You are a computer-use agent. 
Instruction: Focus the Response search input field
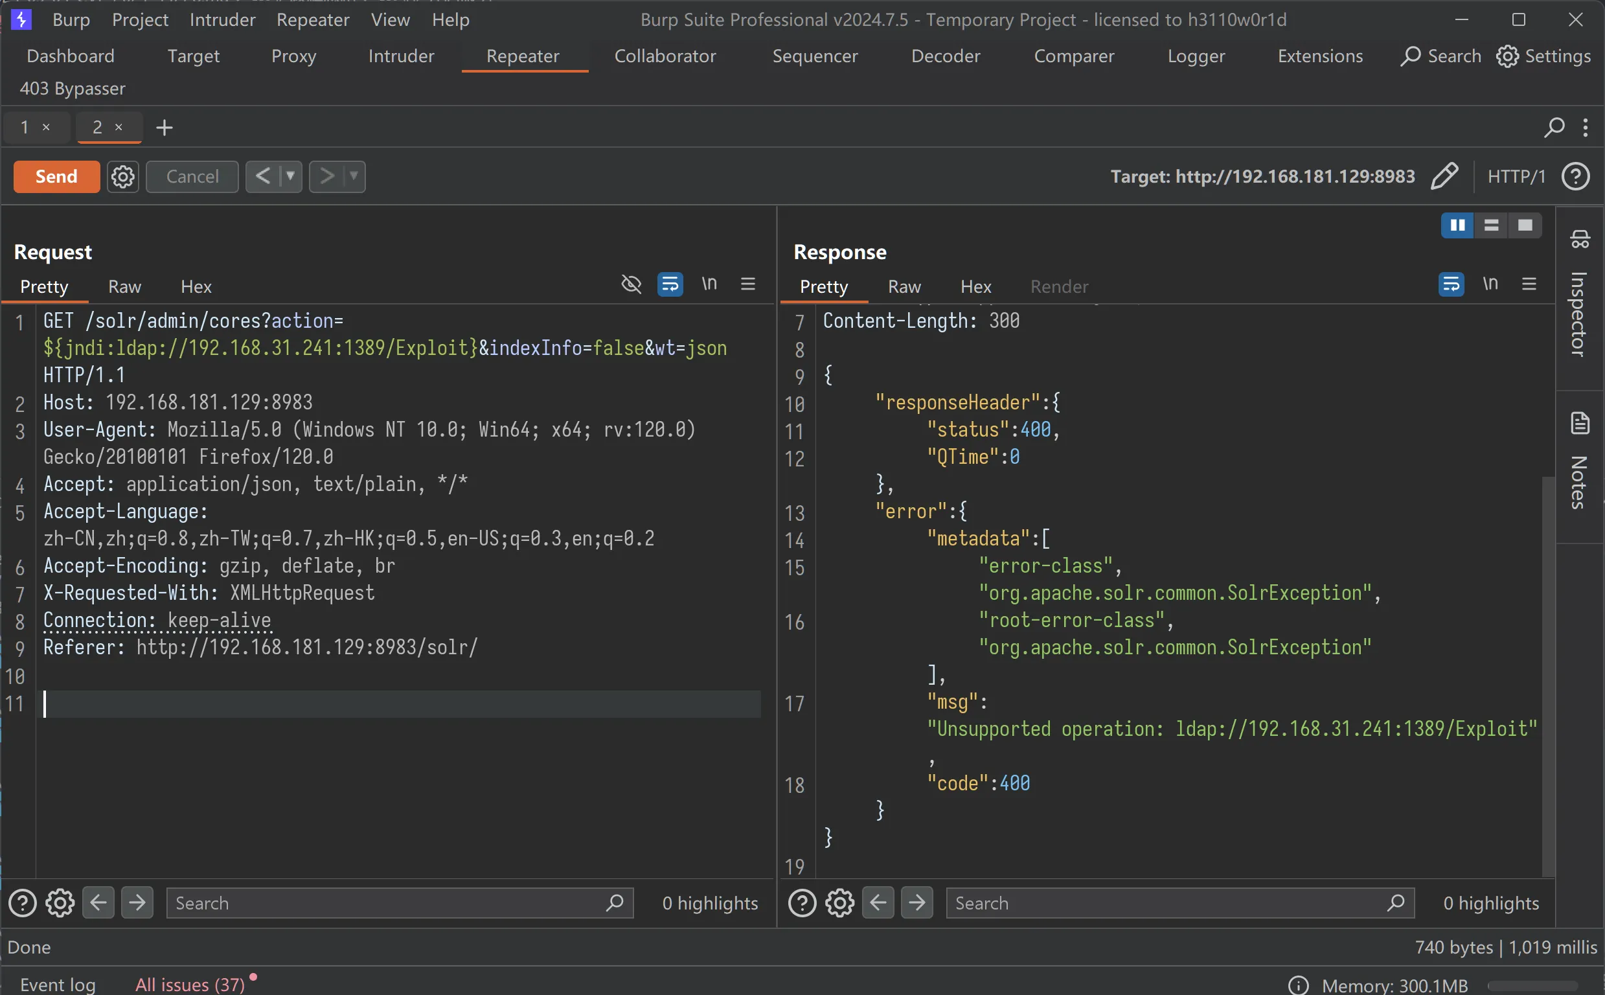coord(1180,903)
